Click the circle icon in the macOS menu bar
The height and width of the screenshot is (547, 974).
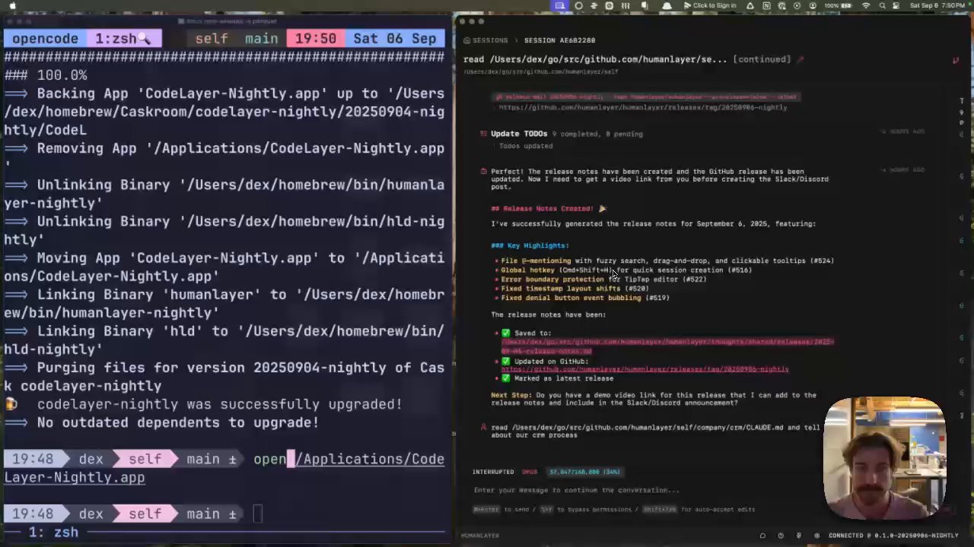coord(579,5)
